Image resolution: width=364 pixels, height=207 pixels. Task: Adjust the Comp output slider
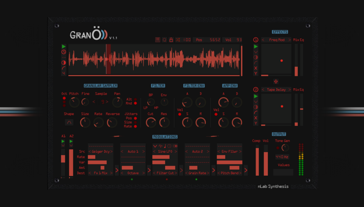[x=257, y=160]
